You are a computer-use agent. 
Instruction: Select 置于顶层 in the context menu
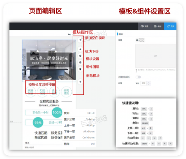click(79, 119)
